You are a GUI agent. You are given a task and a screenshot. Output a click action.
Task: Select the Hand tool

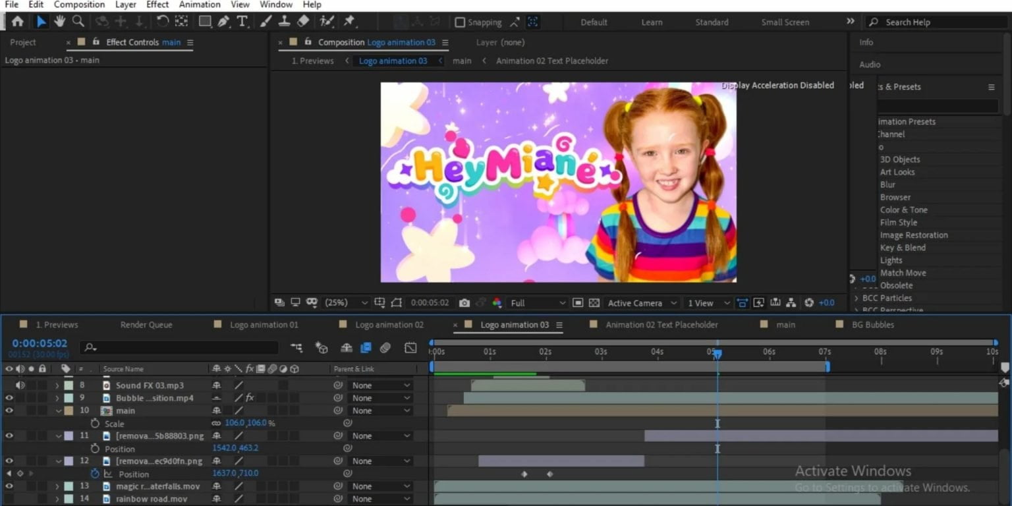click(x=59, y=22)
